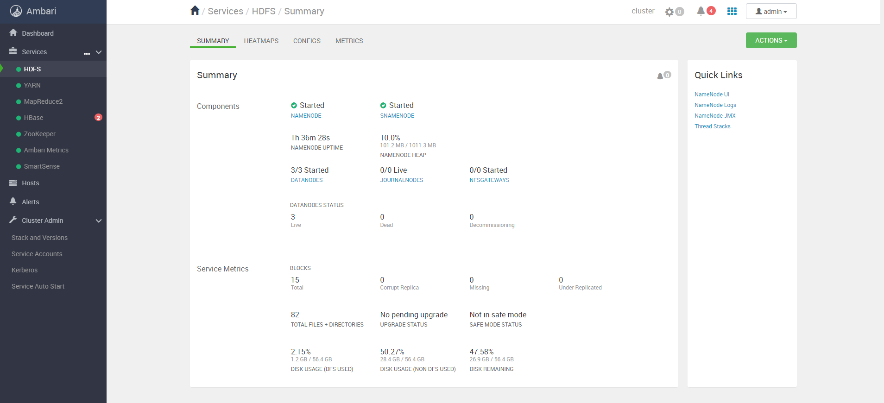Open alerts bell icon with 4 badge
Viewport: 884px width, 403px height.
[701, 11]
